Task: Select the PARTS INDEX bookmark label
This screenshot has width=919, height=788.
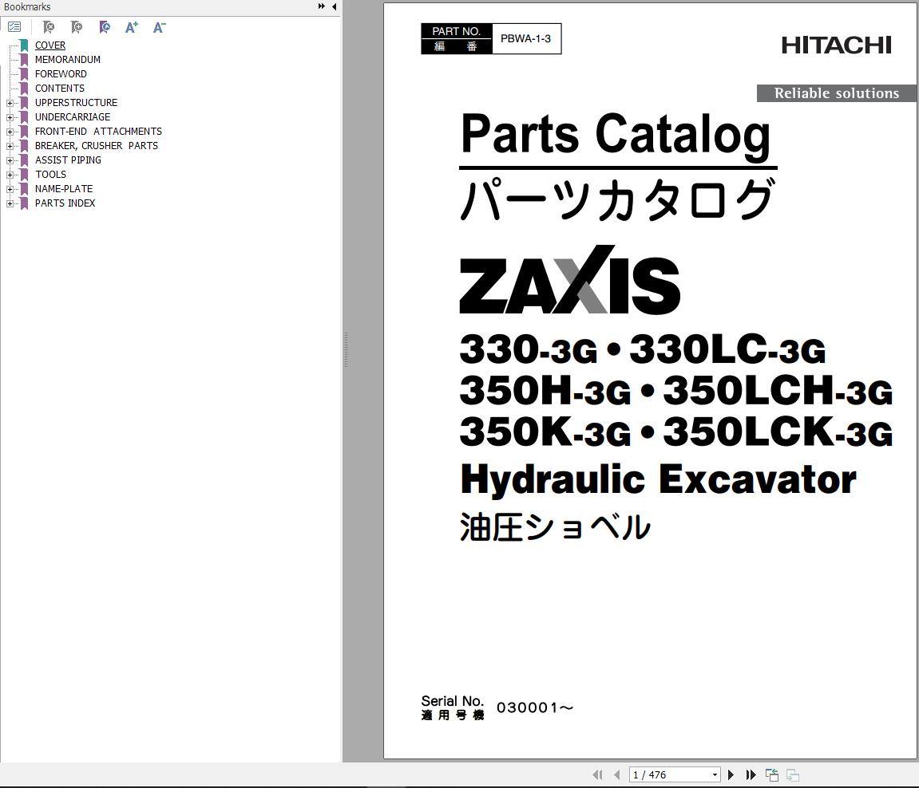Action: tap(65, 203)
